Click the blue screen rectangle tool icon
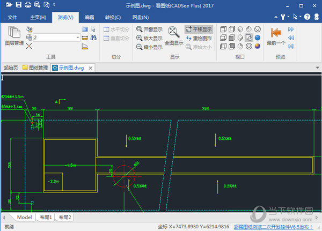 click(x=85, y=29)
